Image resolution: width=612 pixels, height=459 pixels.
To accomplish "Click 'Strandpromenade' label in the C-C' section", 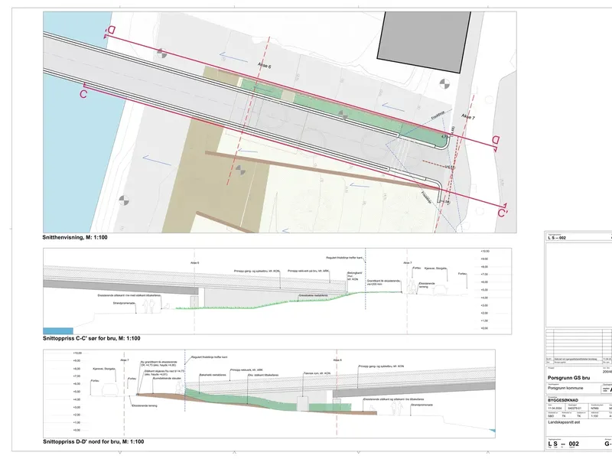I will pos(124,303).
